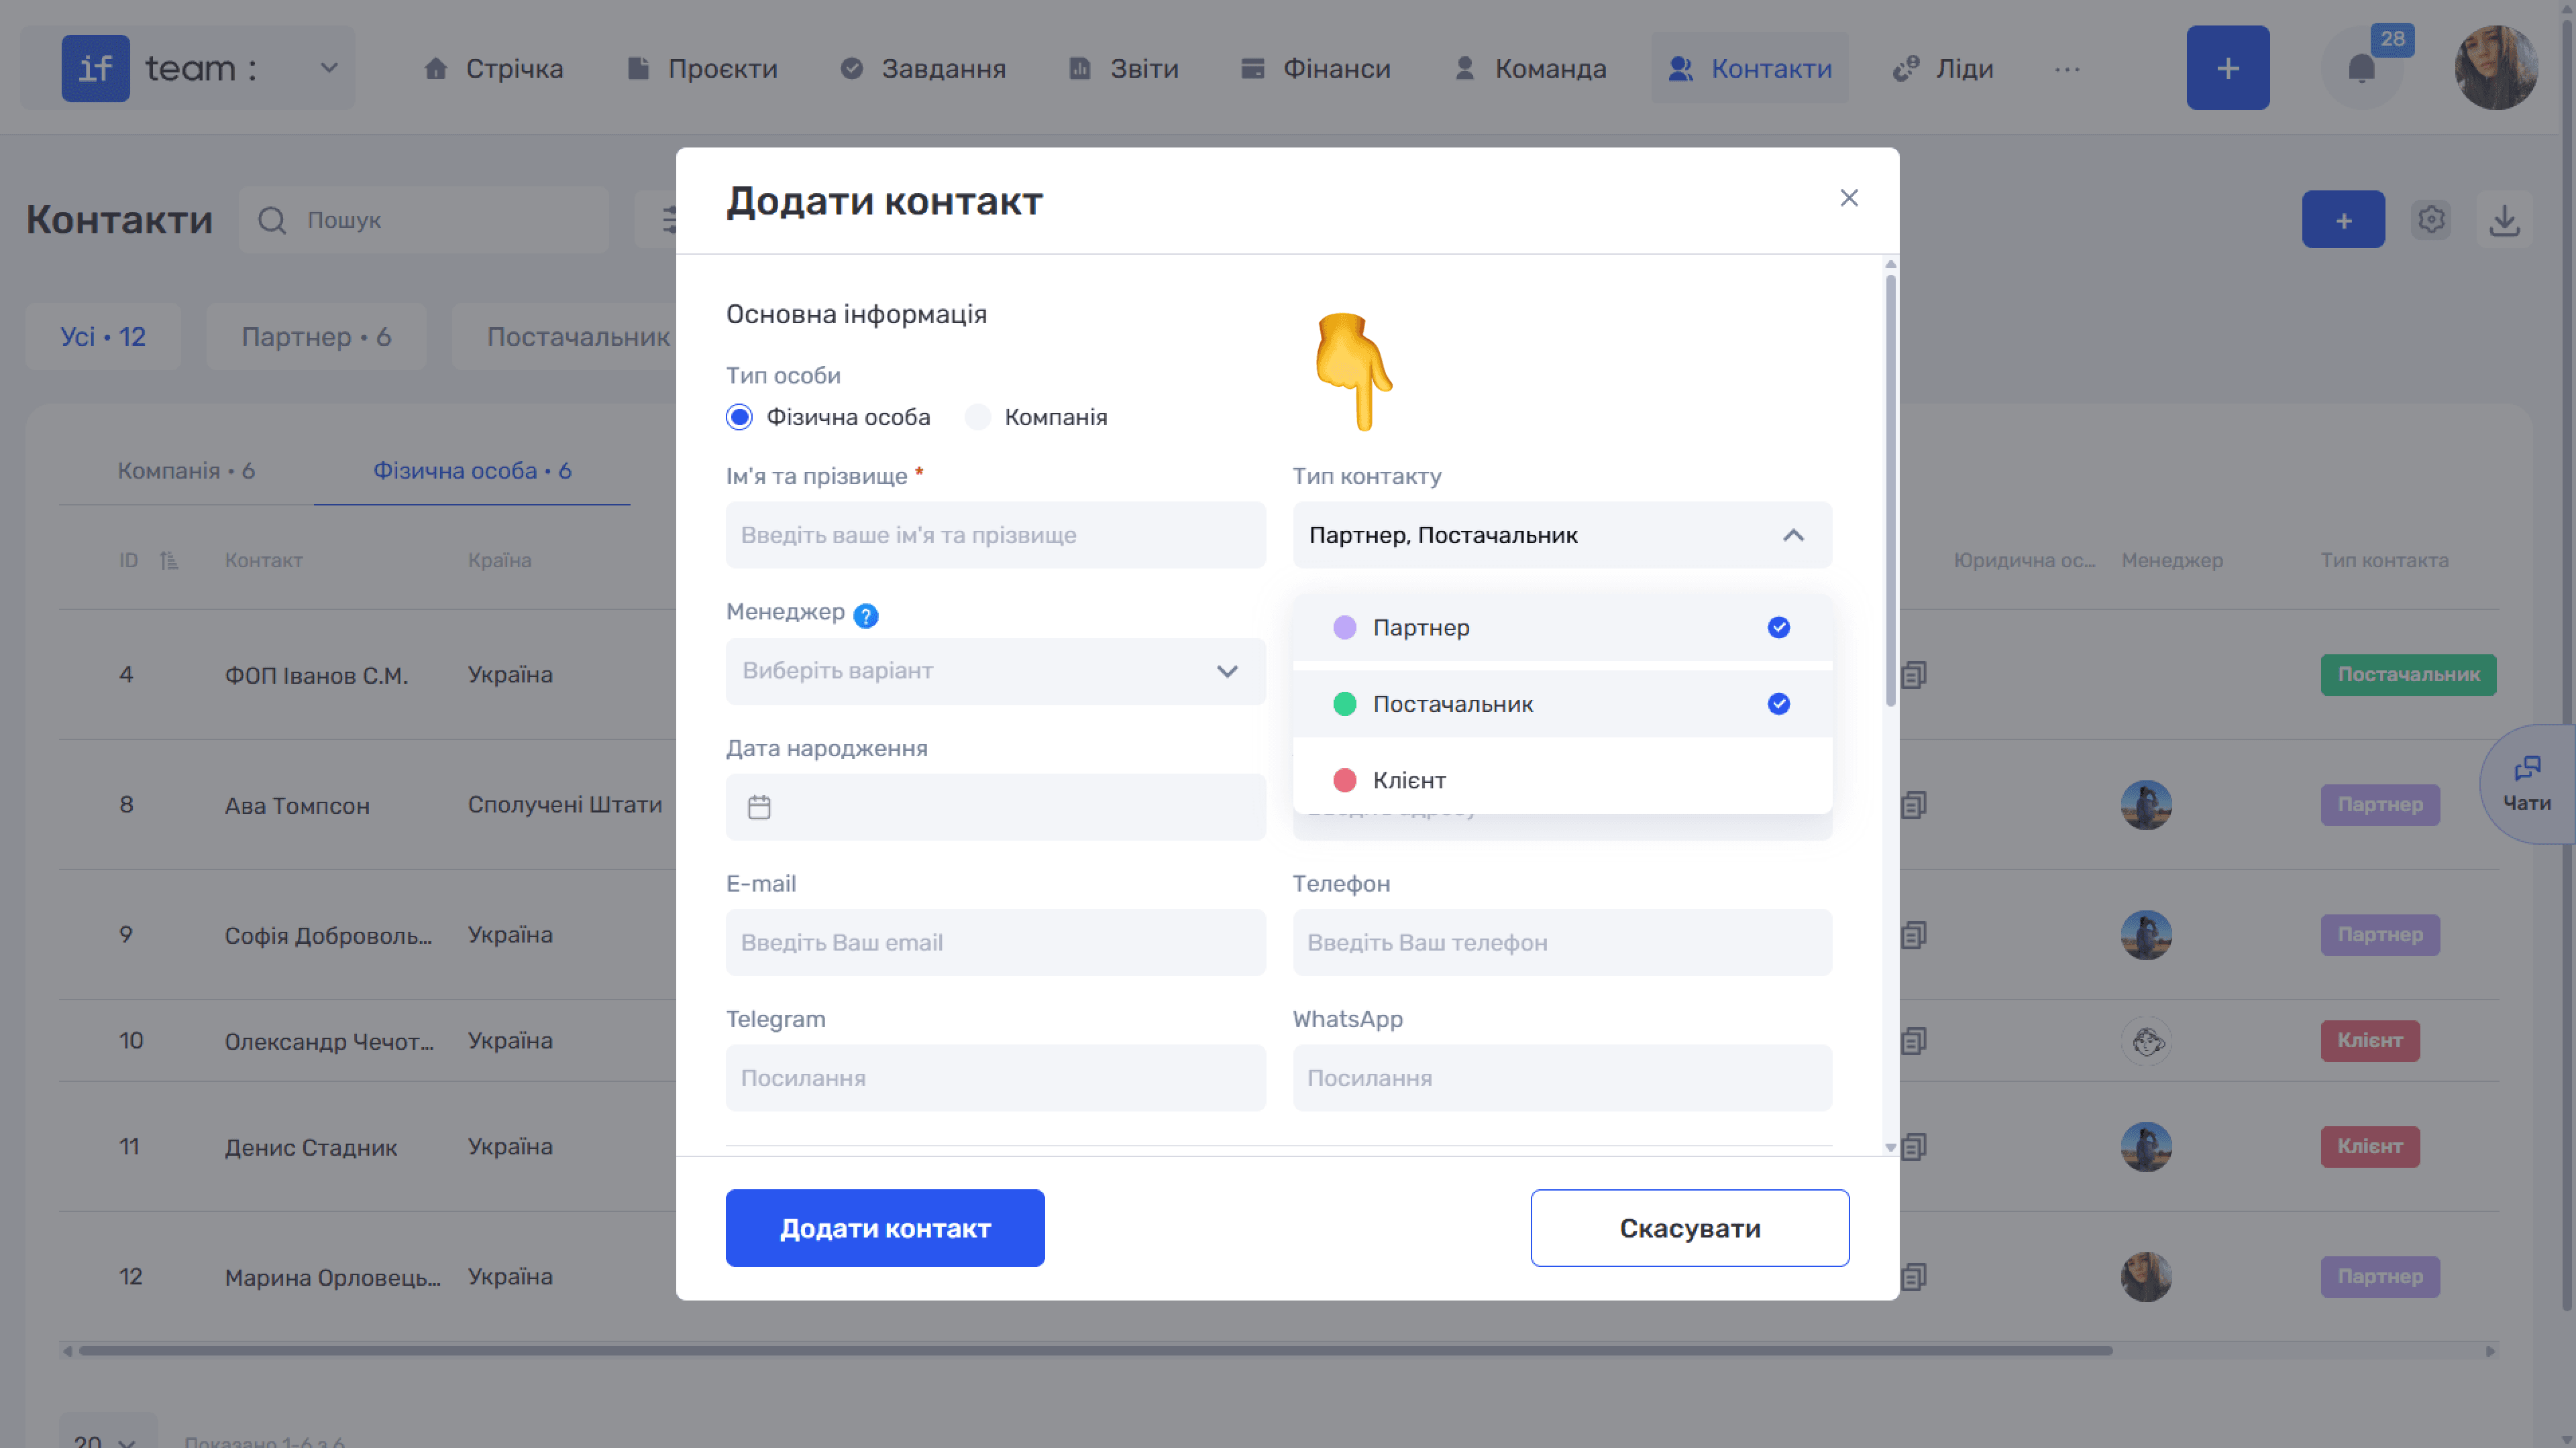Click Партнер badge in Марина Орловець row
Viewport: 2576px width, 1448px height.
tap(2380, 1276)
